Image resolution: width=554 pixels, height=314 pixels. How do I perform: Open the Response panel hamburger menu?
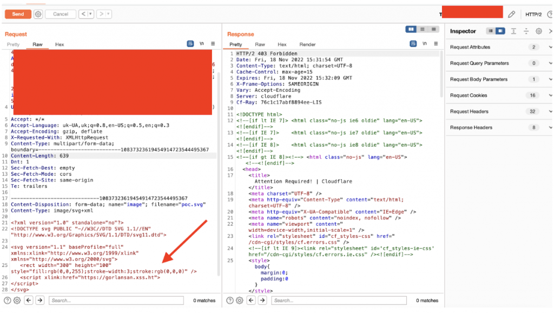point(436,44)
